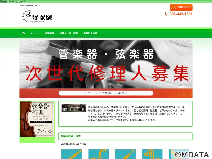
Task: Click the shop building photo thumbnail
Action: (x=74, y=108)
